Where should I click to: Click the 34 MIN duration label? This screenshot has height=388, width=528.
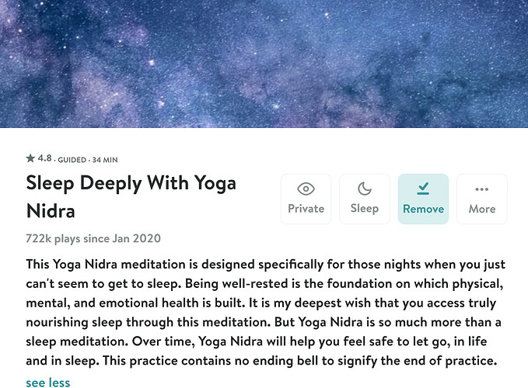(x=105, y=160)
